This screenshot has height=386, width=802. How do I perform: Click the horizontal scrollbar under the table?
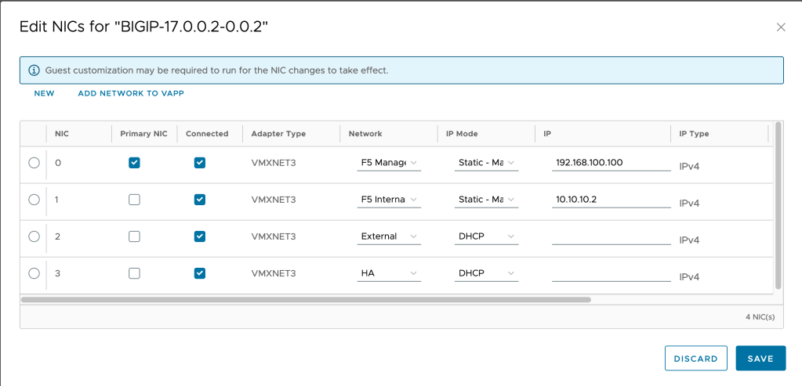(x=306, y=299)
